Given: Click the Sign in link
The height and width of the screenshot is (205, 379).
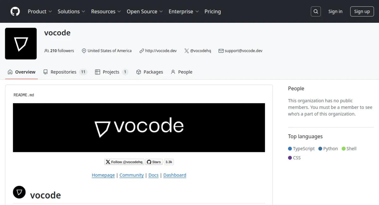Looking at the screenshot, I should (335, 11).
